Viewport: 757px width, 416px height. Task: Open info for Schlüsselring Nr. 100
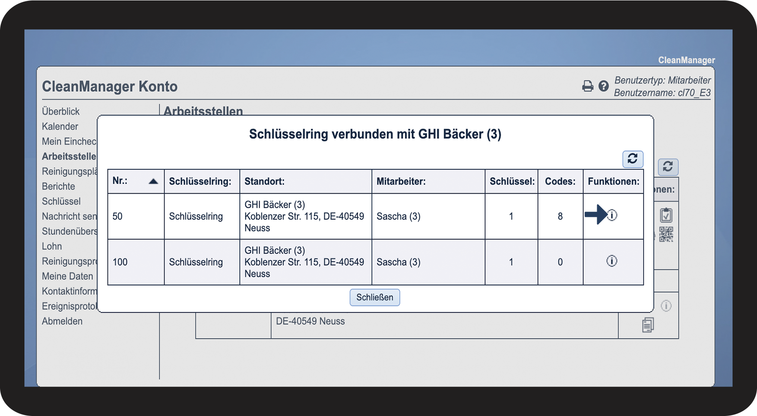(x=612, y=261)
